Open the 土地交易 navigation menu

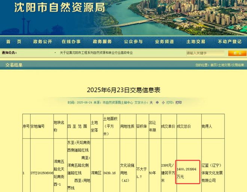point(196,42)
